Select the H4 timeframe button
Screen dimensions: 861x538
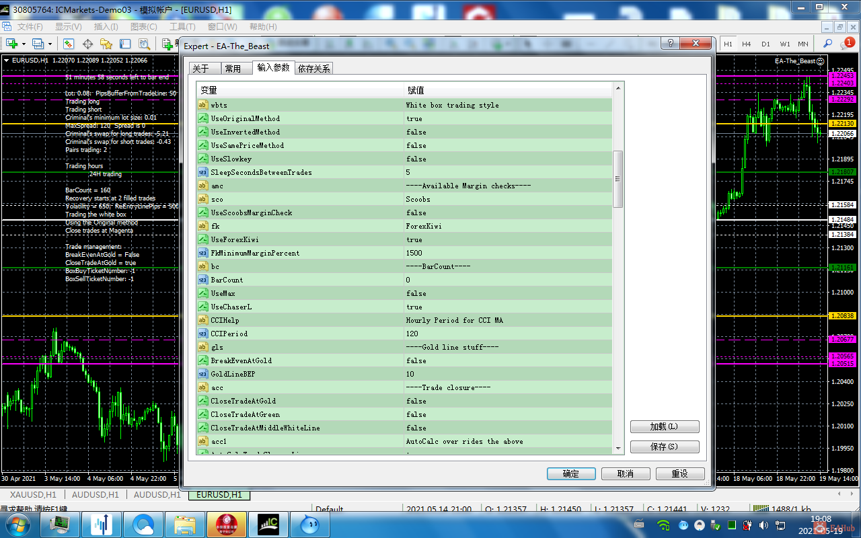tap(747, 44)
